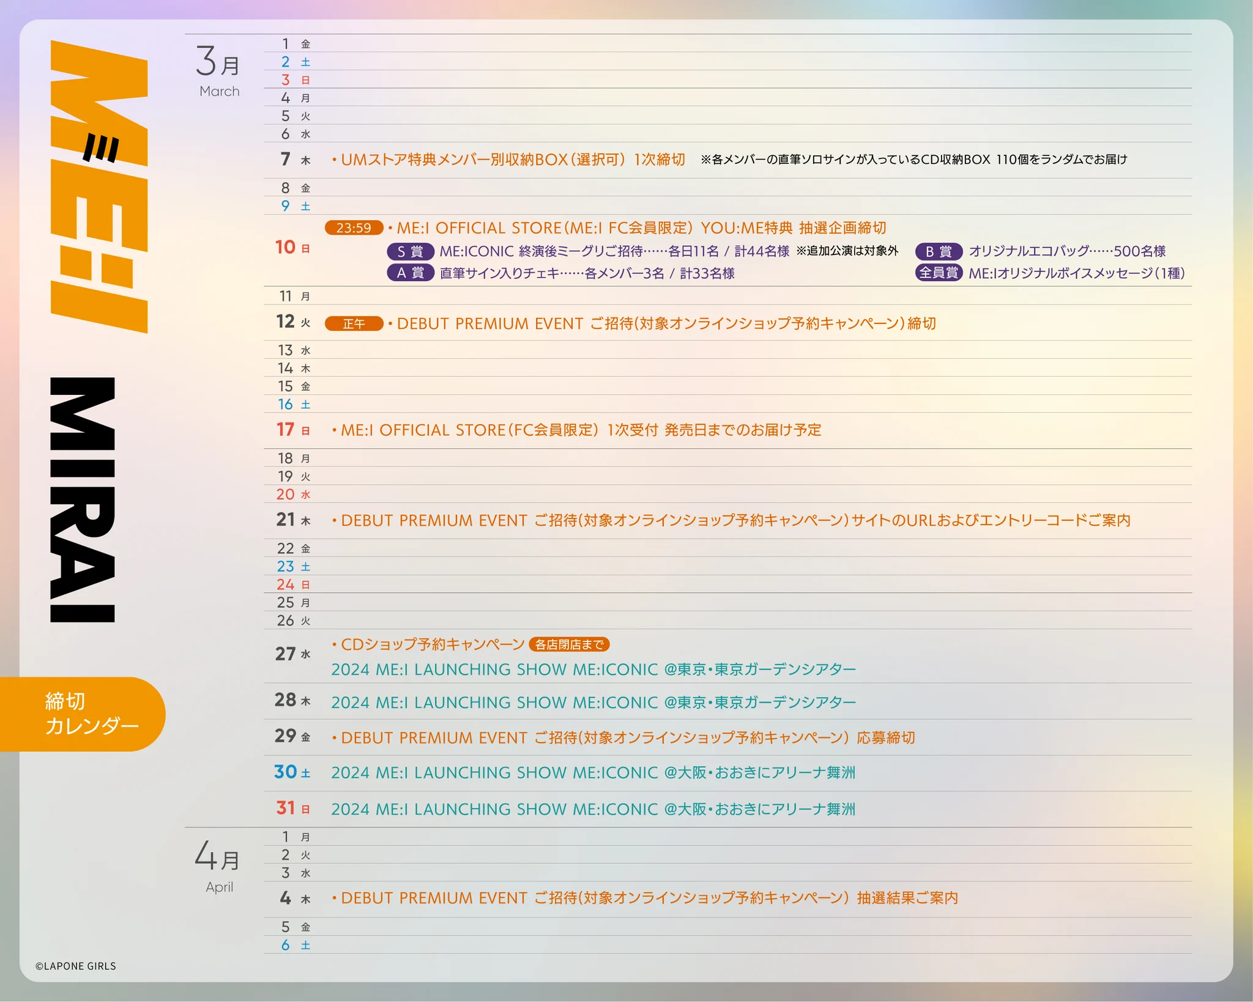
Task: Click the FC会員限定 1次受付 entry
Action: coord(576,430)
